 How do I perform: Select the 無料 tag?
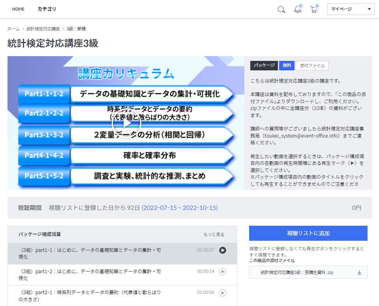287,66
